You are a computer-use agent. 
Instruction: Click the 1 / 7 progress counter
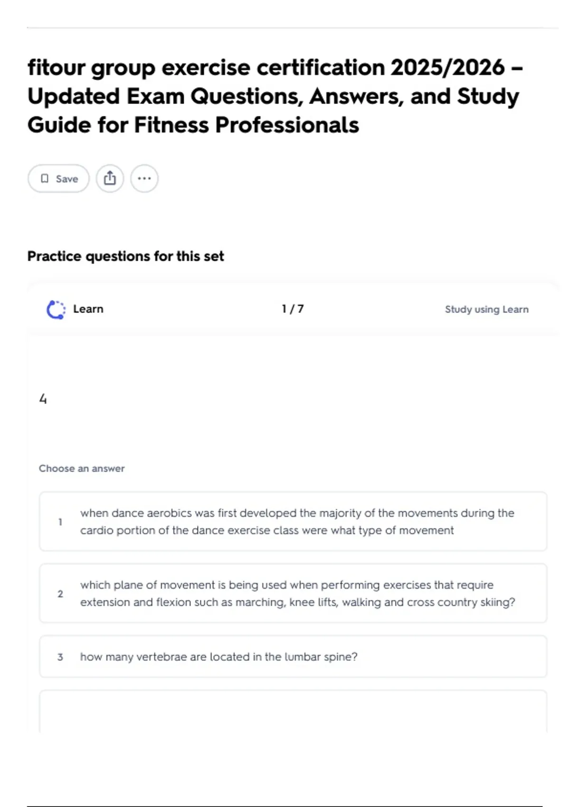[293, 309]
